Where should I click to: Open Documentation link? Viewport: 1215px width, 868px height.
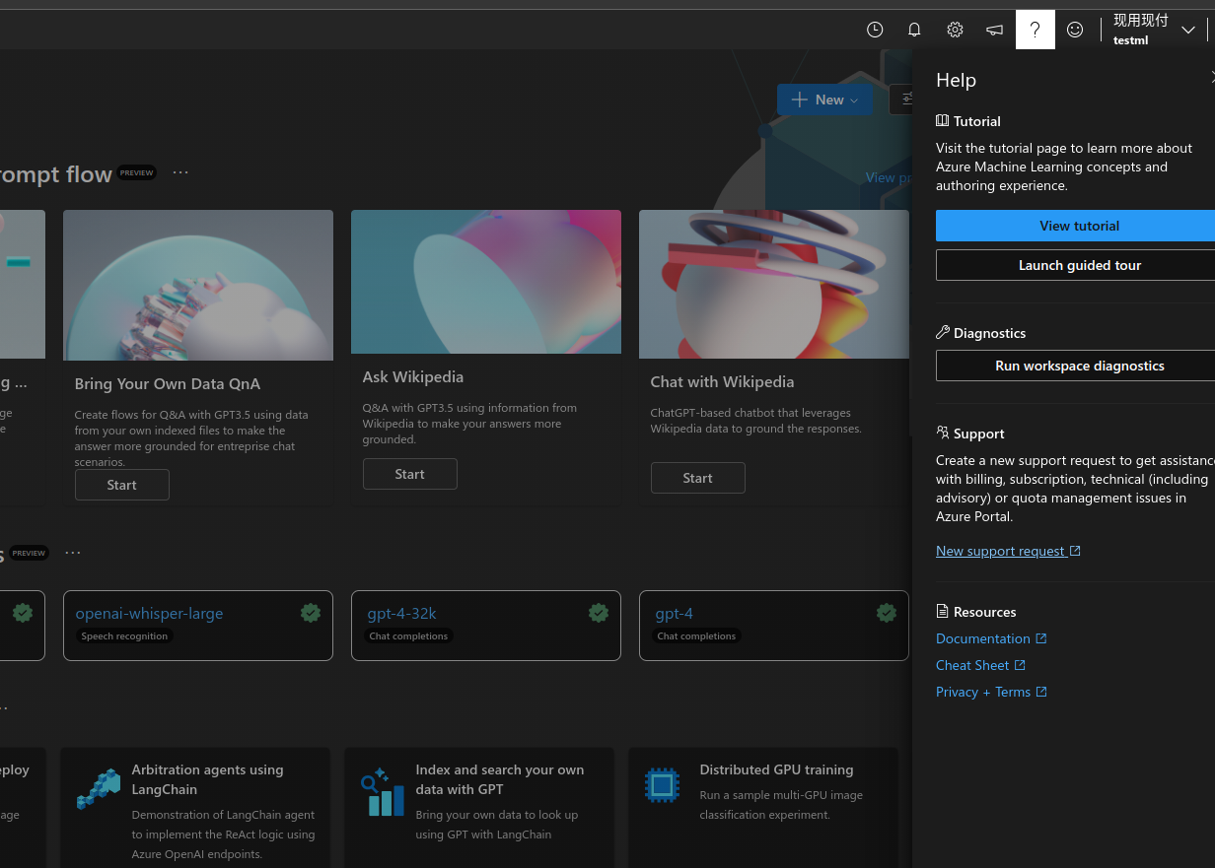[991, 638]
